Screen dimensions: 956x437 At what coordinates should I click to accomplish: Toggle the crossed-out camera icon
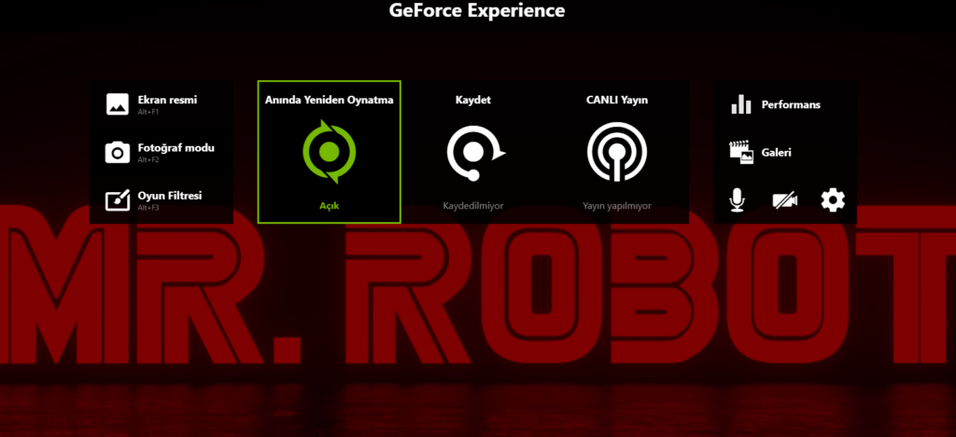[x=785, y=199]
